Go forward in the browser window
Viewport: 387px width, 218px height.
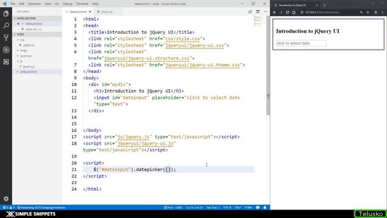[x=281, y=12]
